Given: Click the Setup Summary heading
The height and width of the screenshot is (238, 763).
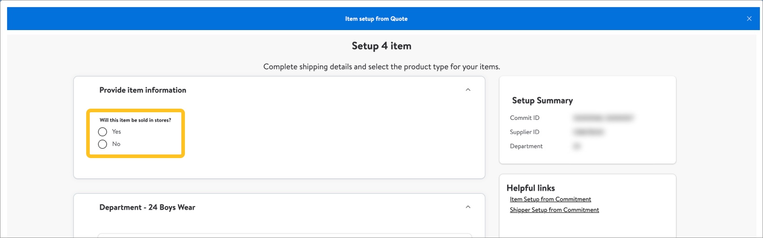Looking at the screenshot, I should click(x=542, y=101).
